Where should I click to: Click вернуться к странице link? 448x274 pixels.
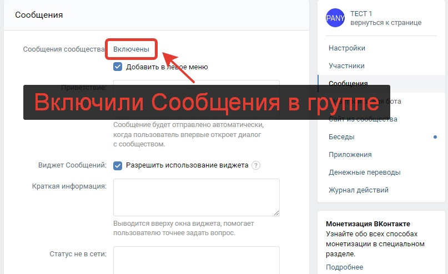pos(386,23)
